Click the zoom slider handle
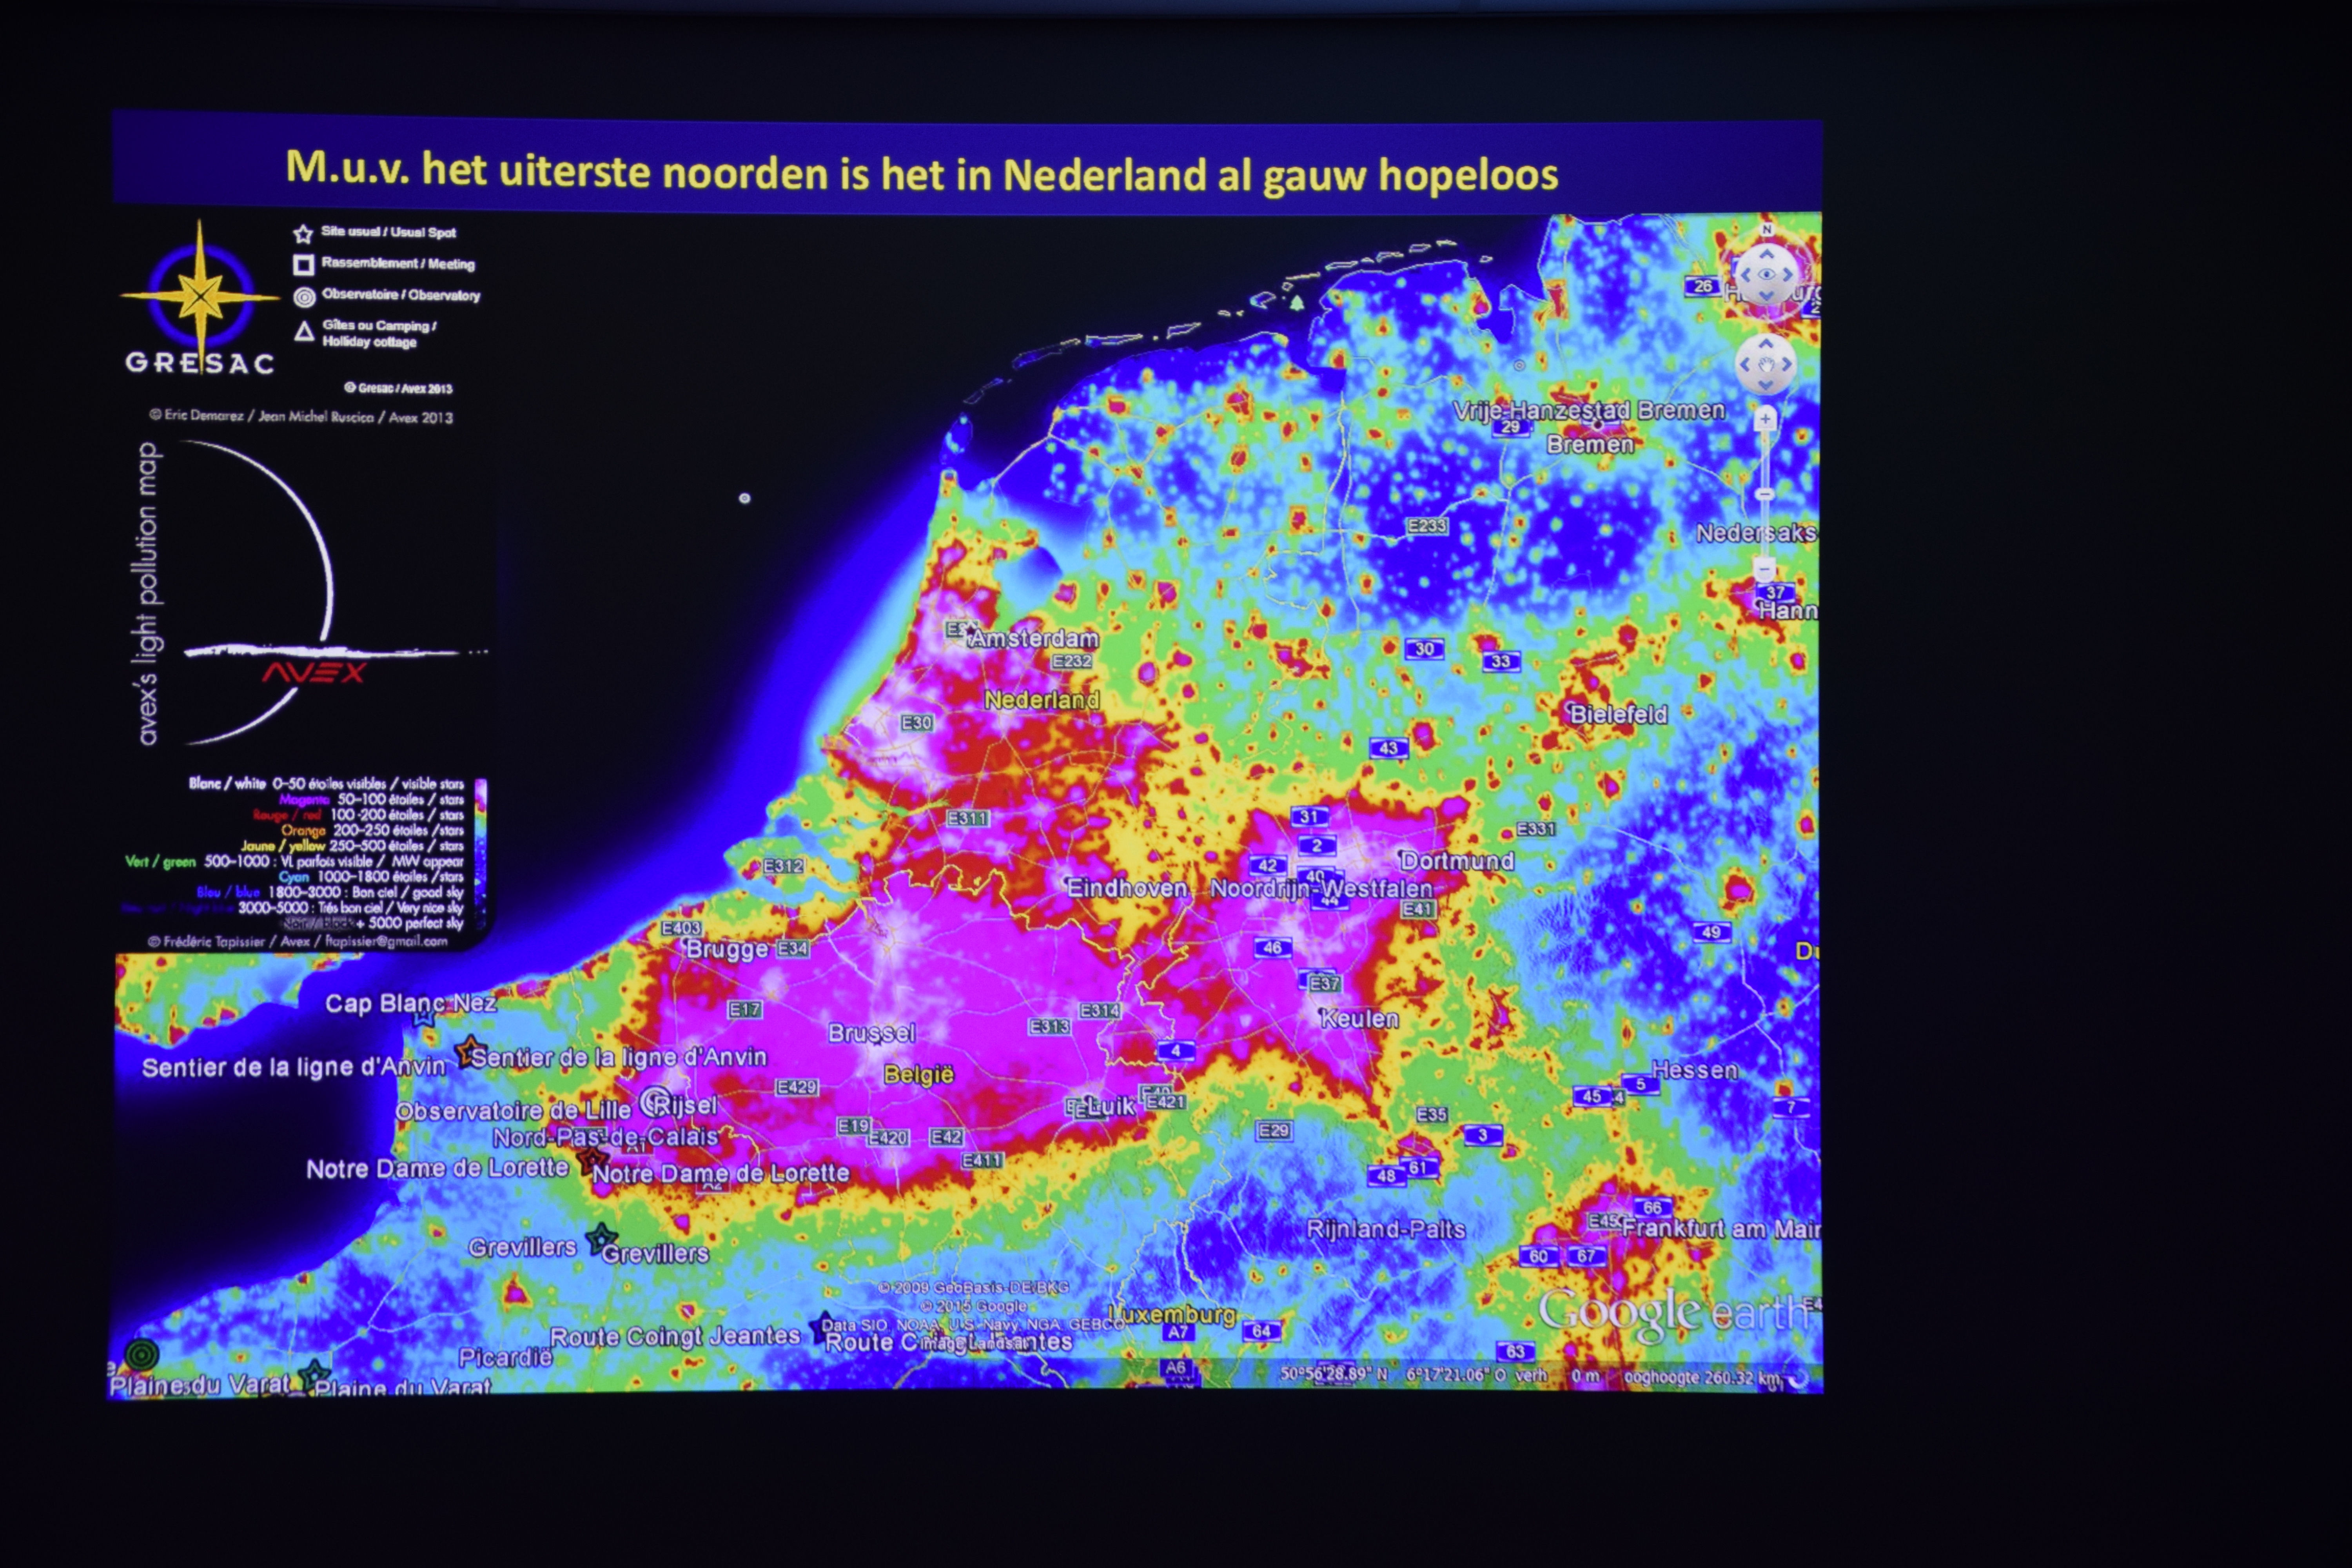This screenshot has width=2352, height=1568. click(x=1765, y=495)
